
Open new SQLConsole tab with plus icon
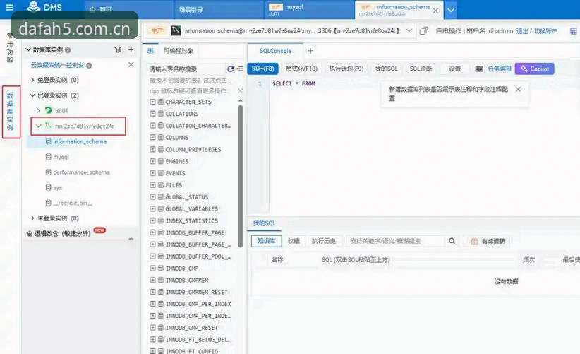coord(310,51)
